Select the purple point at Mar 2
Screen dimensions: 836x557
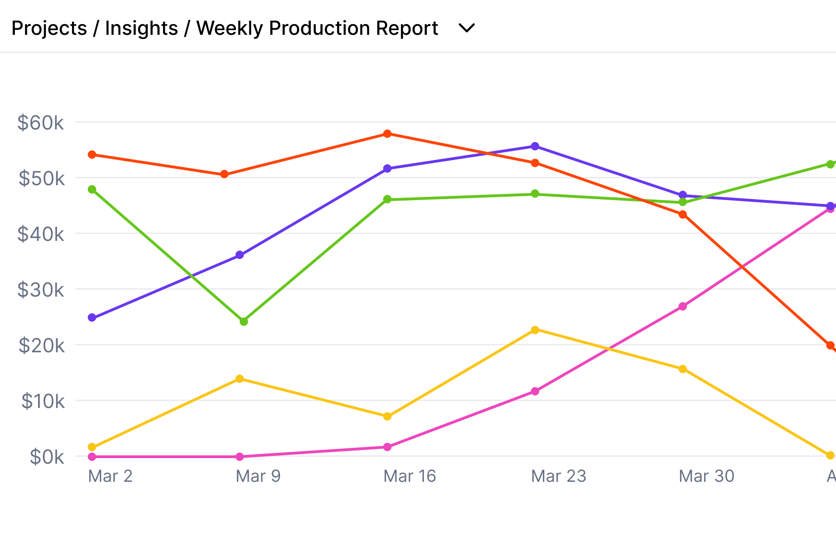(92, 318)
